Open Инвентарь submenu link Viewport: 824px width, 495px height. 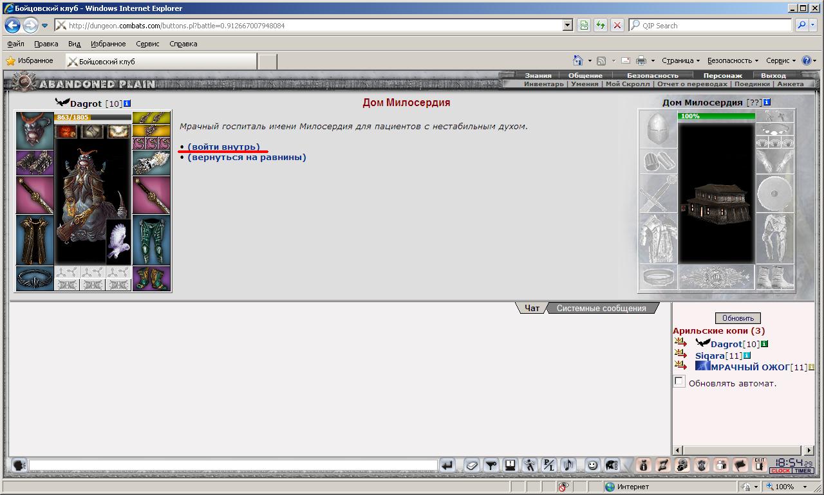[544, 84]
